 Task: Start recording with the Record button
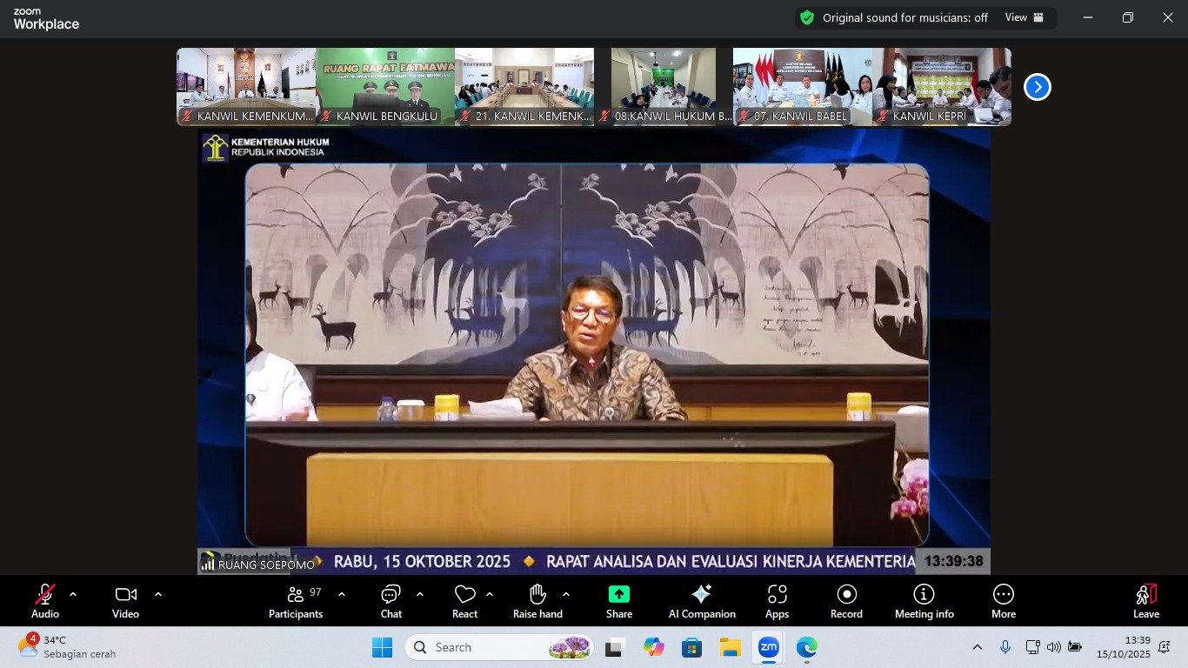tap(846, 600)
